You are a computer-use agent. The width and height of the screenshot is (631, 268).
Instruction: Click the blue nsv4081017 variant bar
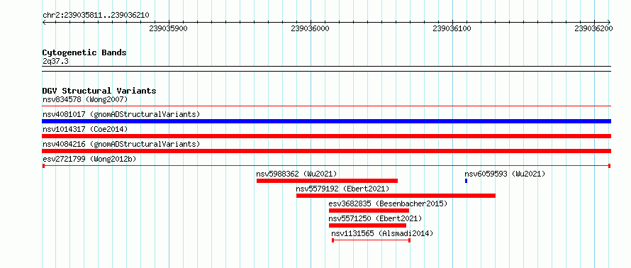pos(327,121)
